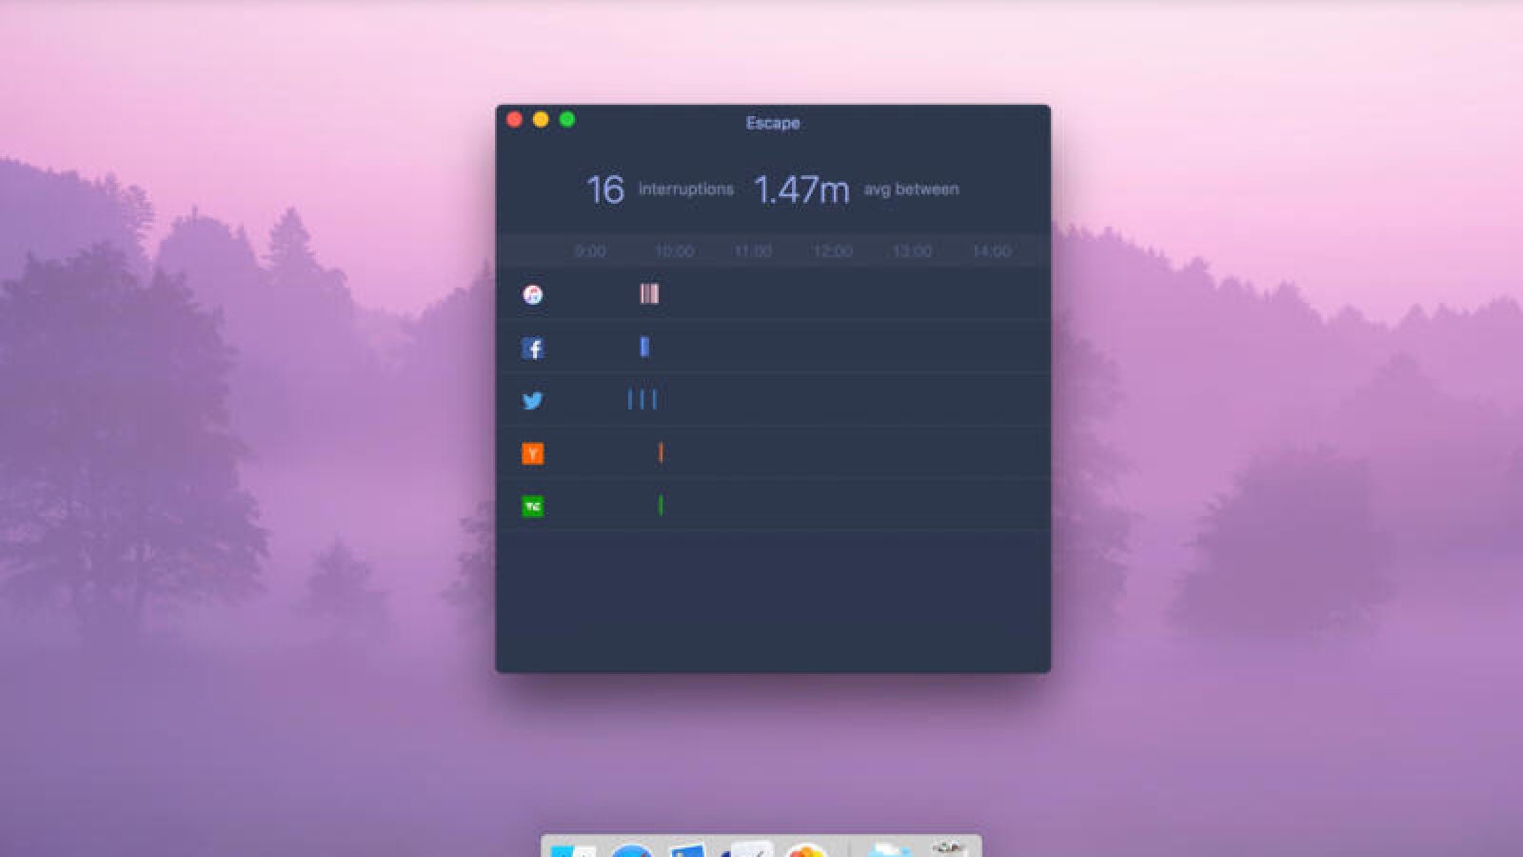The image size is (1523, 857).
Task: Click the orange Hacker News icon
Action: (x=533, y=453)
